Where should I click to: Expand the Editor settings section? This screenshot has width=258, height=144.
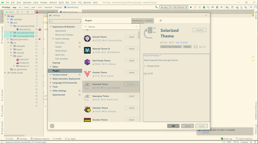point(51,67)
